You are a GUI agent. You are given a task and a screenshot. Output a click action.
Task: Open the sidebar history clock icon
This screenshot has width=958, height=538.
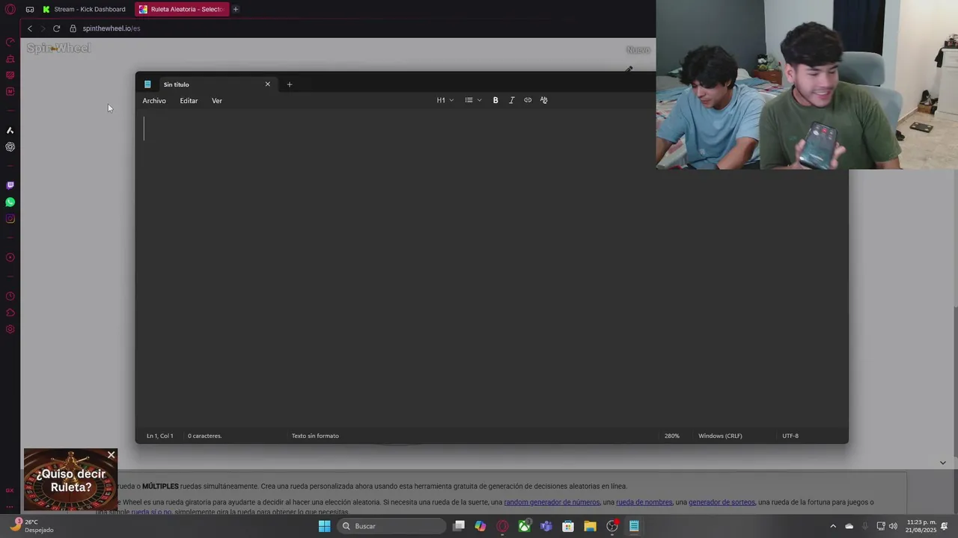[10, 297]
